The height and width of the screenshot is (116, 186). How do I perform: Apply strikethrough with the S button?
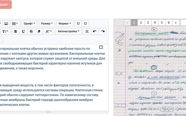click(x=31, y=31)
